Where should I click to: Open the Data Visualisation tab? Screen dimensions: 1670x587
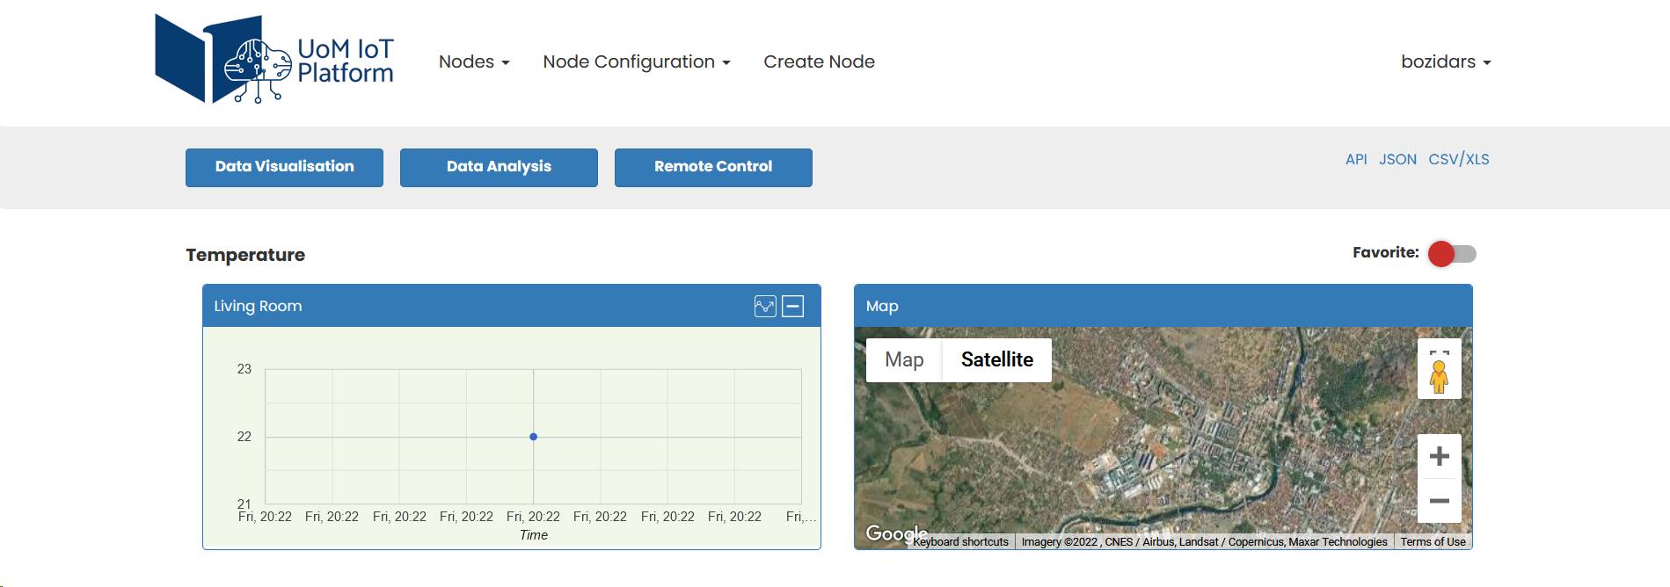click(284, 167)
